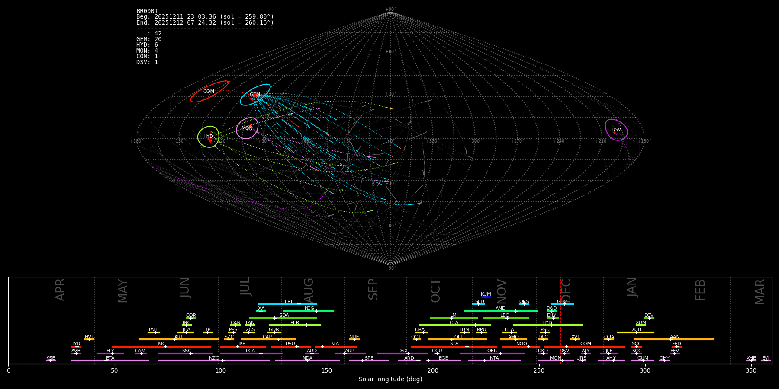Click the peak marker on the PER bar

(x=306, y=325)
